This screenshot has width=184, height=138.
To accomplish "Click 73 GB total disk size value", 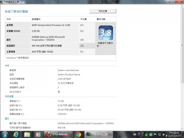I will coord(61,101).
